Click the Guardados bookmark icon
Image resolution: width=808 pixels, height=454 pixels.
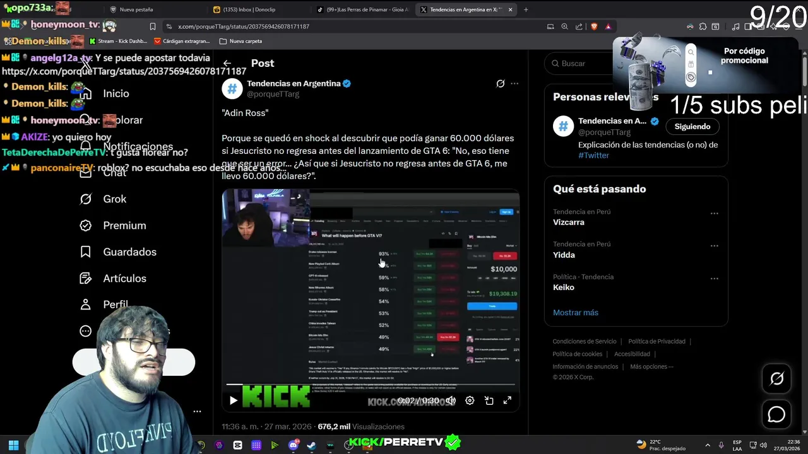[x=86, y=252]
